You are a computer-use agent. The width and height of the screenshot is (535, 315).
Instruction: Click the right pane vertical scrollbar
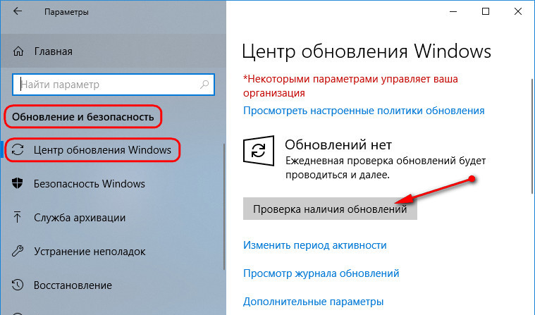[x=533, y=137]
